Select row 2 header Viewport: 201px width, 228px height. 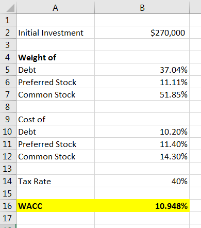8,32
